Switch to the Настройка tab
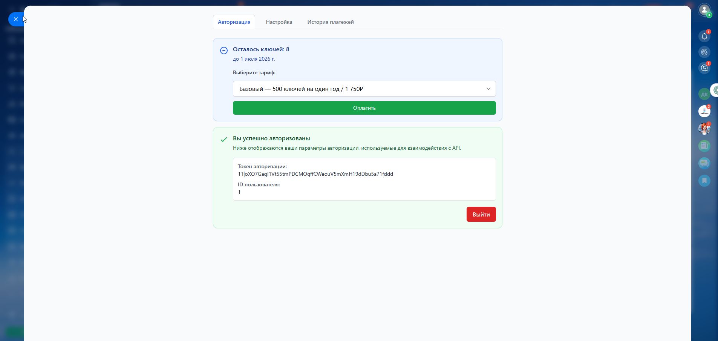Viewport: 718px width, 341px height. click(x=279, y=22)
